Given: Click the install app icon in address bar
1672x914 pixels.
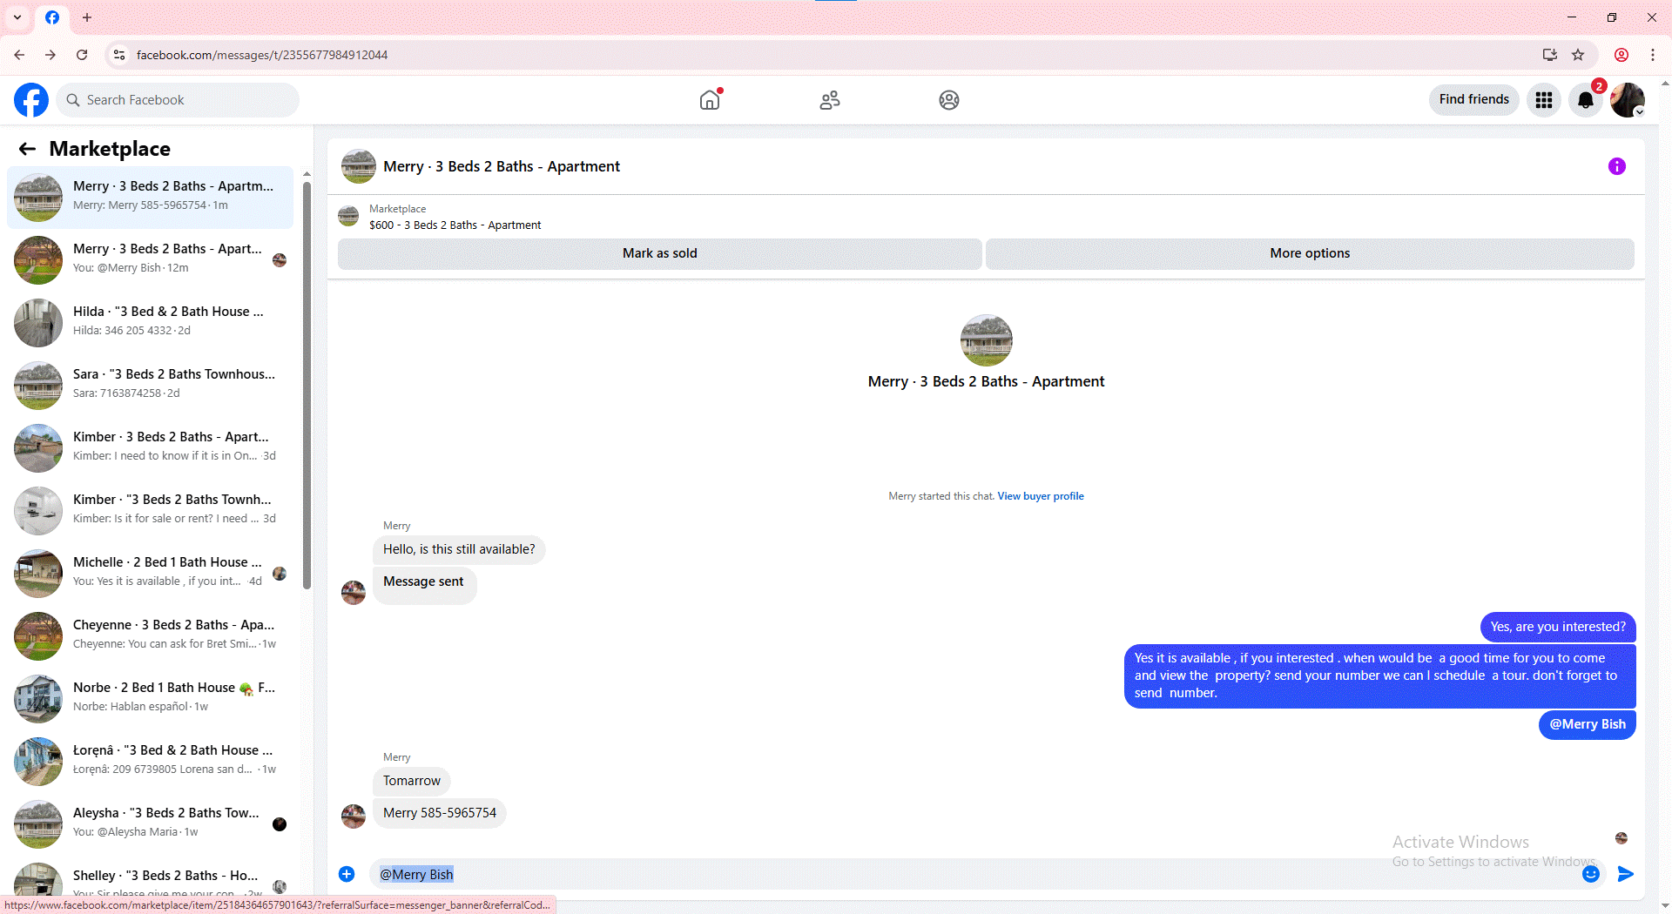Looking at the screenshot, I should coord(1550,55).
